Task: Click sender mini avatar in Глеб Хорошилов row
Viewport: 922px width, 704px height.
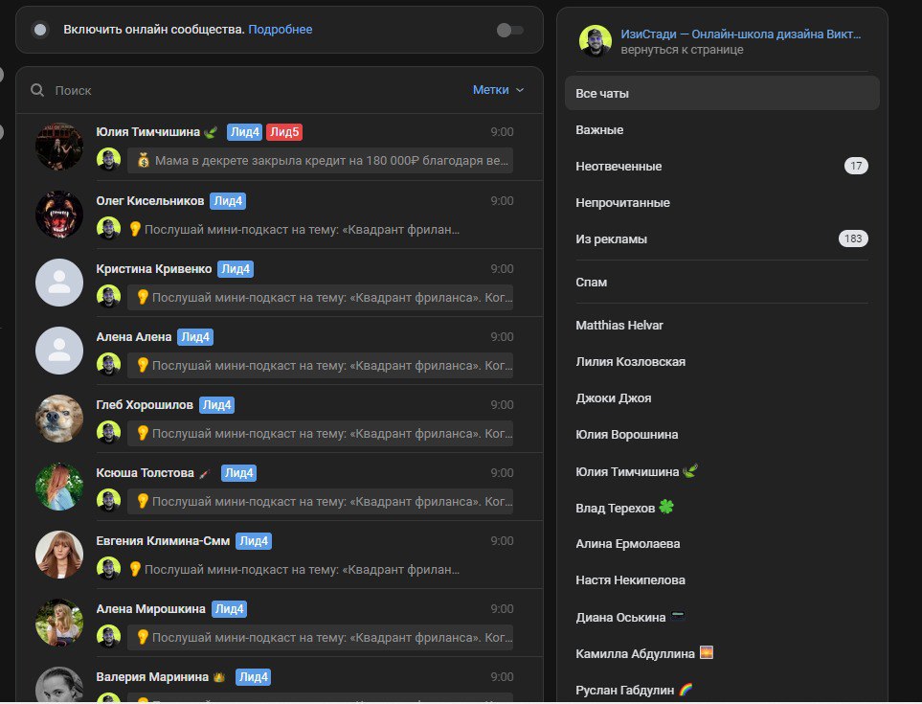Action: pos(109,433)
